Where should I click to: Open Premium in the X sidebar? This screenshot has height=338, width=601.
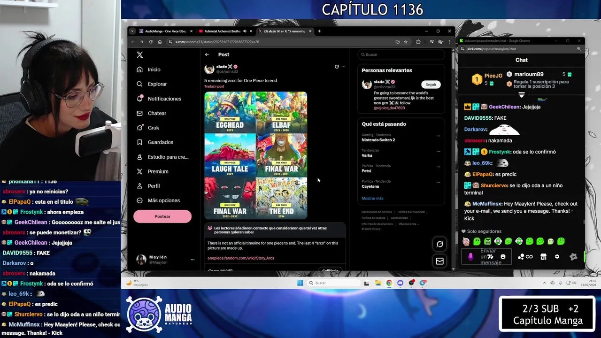click(x=152, y=171)
